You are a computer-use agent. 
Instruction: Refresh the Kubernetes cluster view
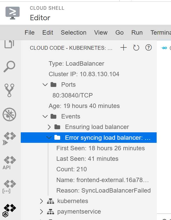coord(136,47)
